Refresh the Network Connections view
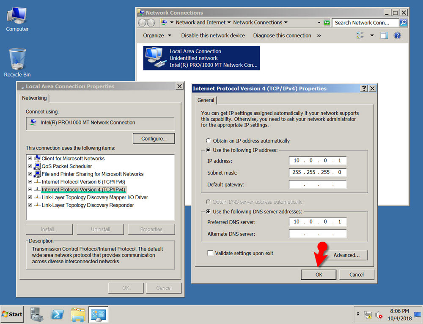423x324 pixels. coord(327,23)
